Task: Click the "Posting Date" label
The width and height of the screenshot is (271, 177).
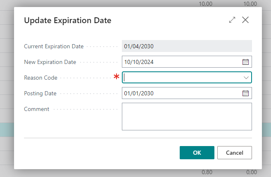Action: click(40, 93)
